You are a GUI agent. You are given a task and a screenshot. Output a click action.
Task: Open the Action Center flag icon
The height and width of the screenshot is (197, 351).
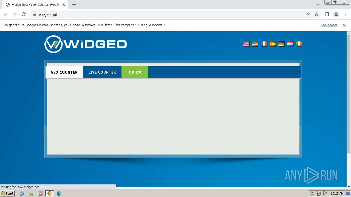coord(325,193)
